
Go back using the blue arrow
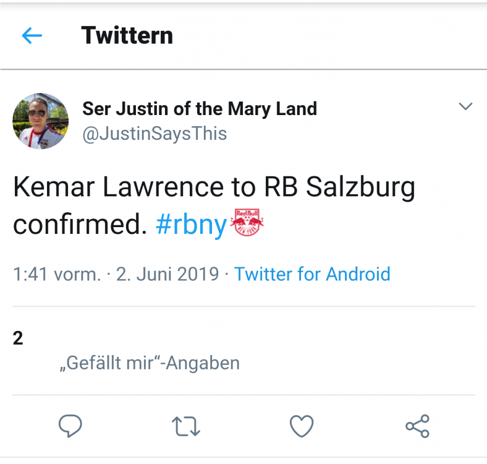pos(32,35)
